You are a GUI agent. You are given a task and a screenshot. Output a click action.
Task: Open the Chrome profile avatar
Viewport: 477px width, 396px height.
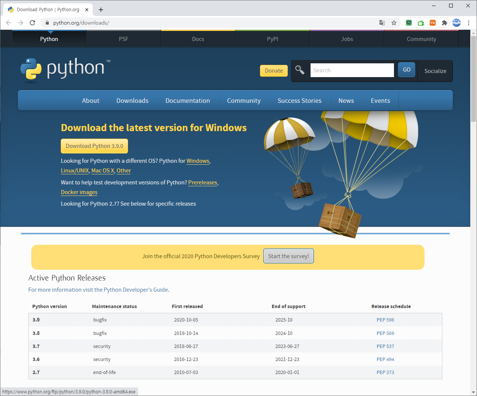[457, 23]
